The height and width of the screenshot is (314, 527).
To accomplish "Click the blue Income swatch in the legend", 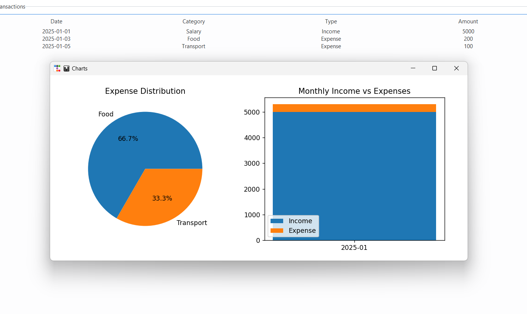I will pos(278,221).
